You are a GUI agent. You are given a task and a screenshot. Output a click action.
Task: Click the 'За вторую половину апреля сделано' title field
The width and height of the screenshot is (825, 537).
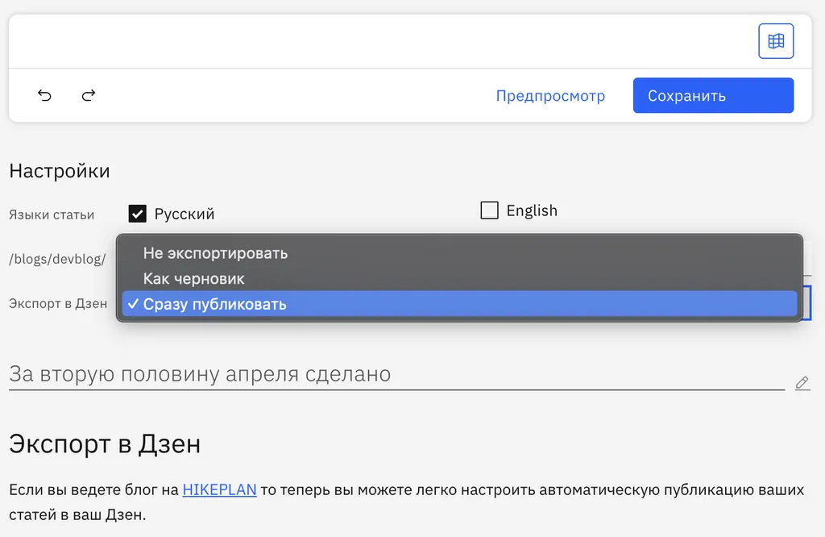(x=395, y=374)
